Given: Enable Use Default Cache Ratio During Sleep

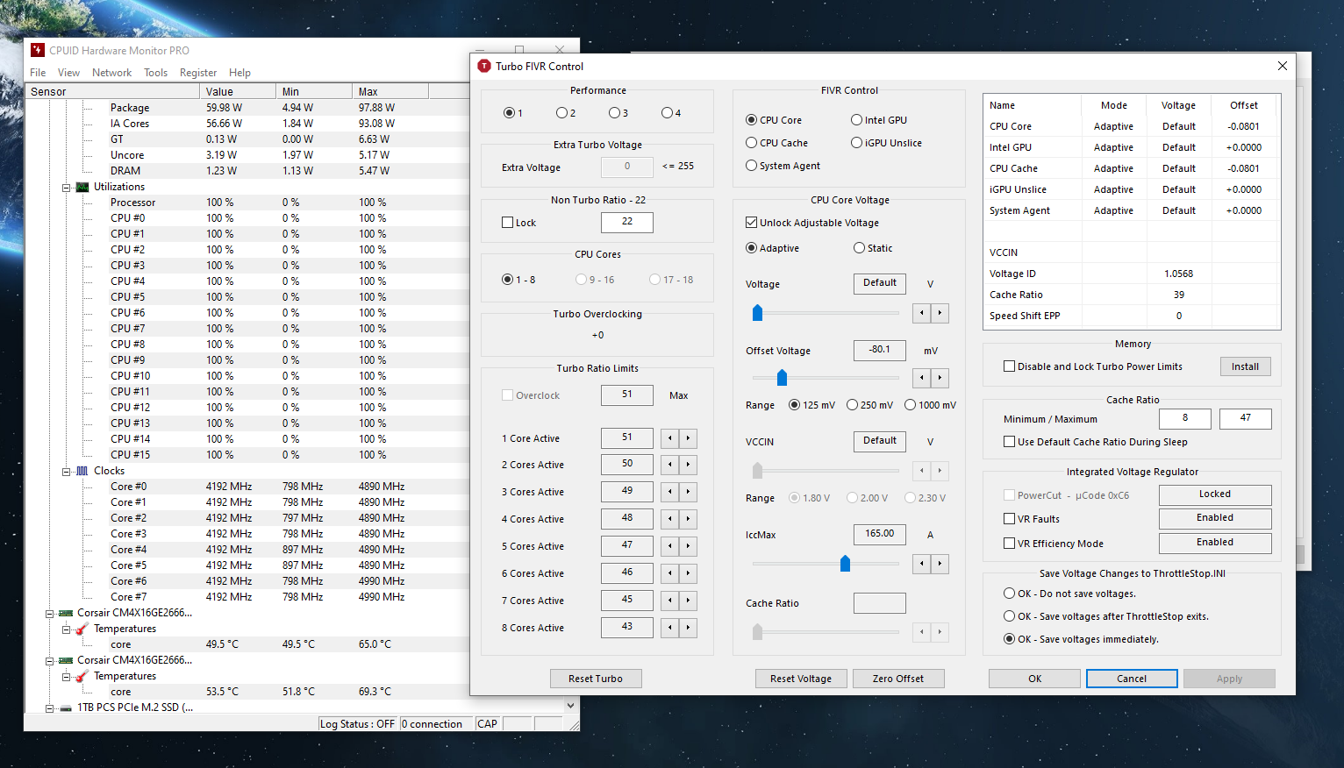Looking at the screenshot, I should click(1009, 442).
